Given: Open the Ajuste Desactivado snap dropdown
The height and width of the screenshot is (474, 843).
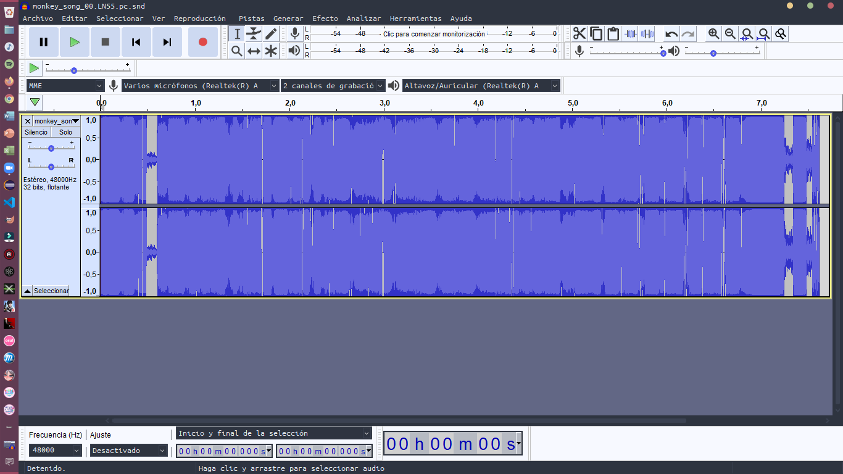Looking at the screenshot, I should tap(129, 451).
